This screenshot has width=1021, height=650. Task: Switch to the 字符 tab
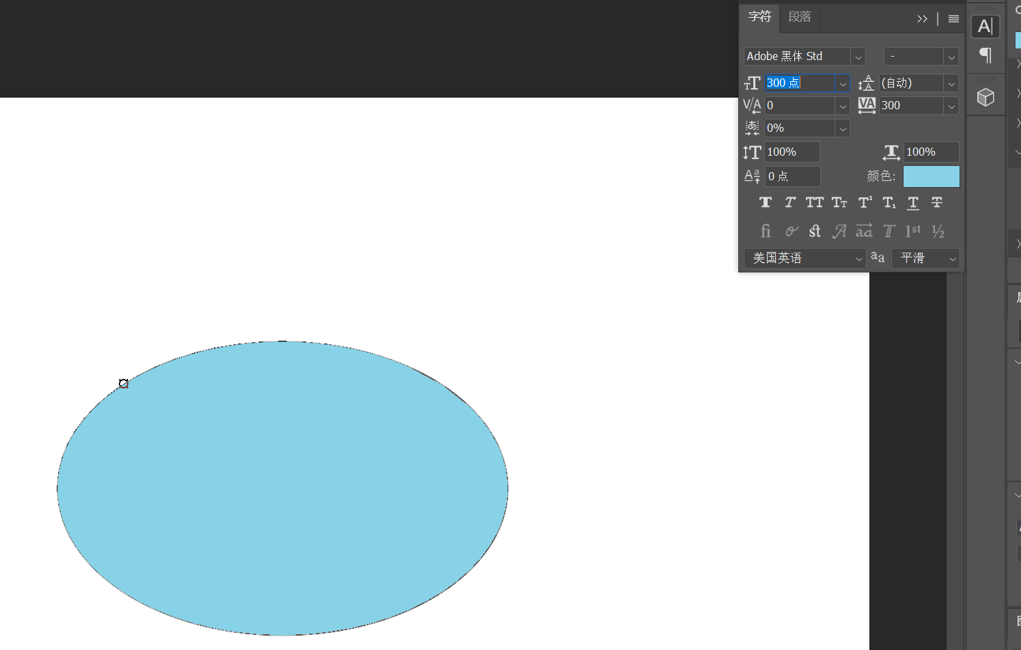tap(759, 17)
